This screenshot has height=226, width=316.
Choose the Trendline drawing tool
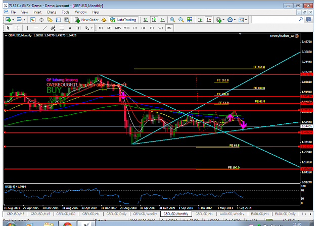(44, 28)
